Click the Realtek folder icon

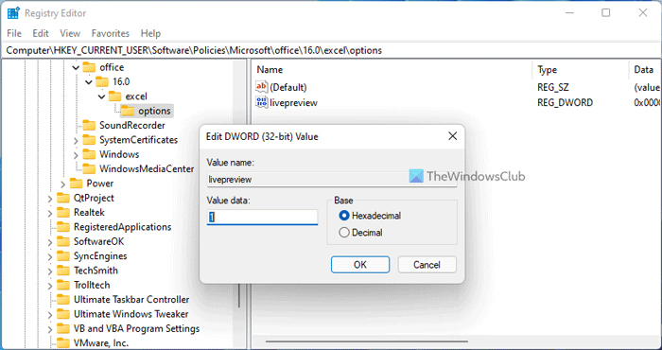pos(63,212)
